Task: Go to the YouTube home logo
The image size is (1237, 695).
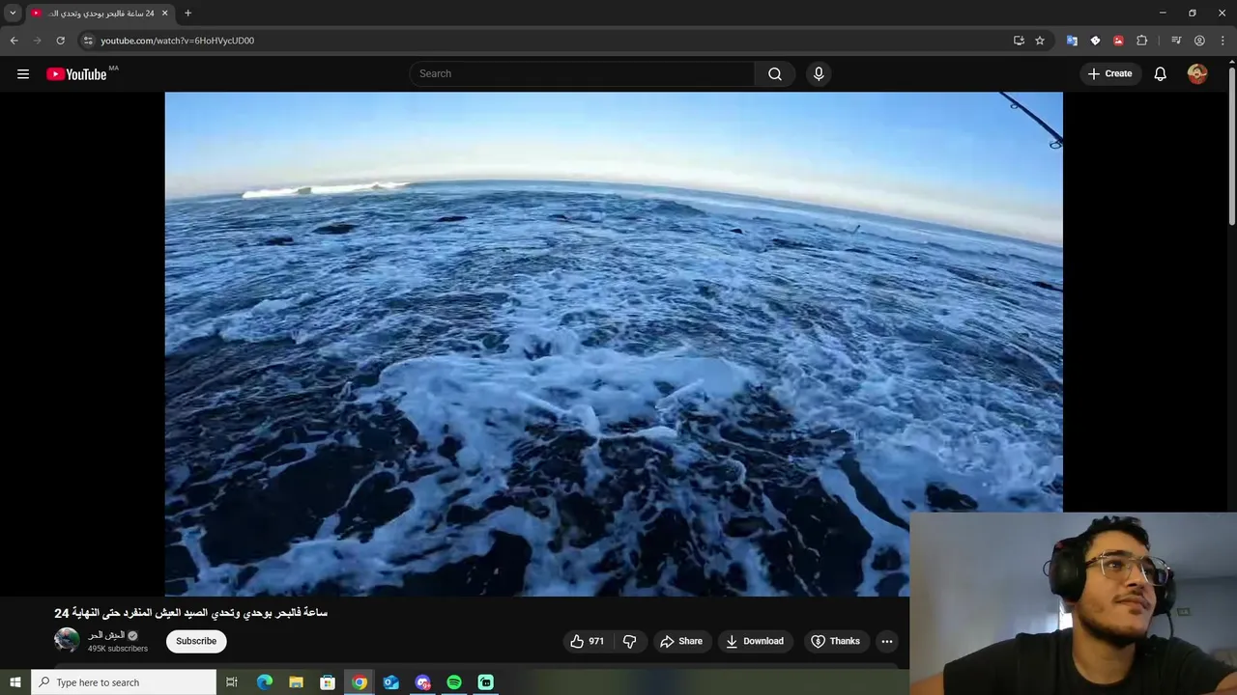Action: click(x=76, y=74)
